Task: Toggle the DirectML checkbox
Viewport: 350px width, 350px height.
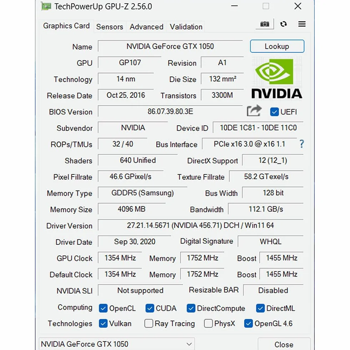Action: [260, 309]
